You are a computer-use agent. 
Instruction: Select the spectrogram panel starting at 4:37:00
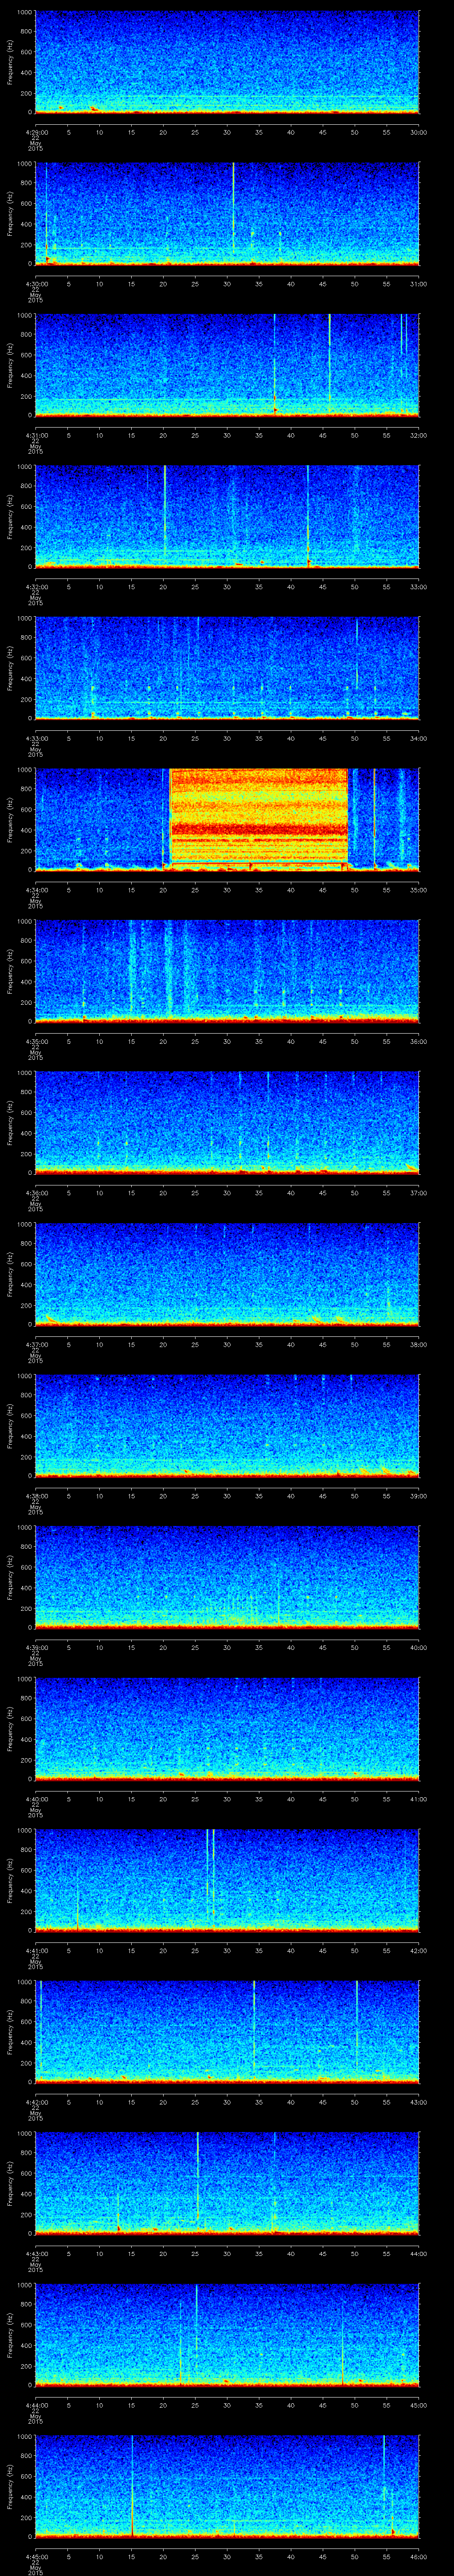227,1274
